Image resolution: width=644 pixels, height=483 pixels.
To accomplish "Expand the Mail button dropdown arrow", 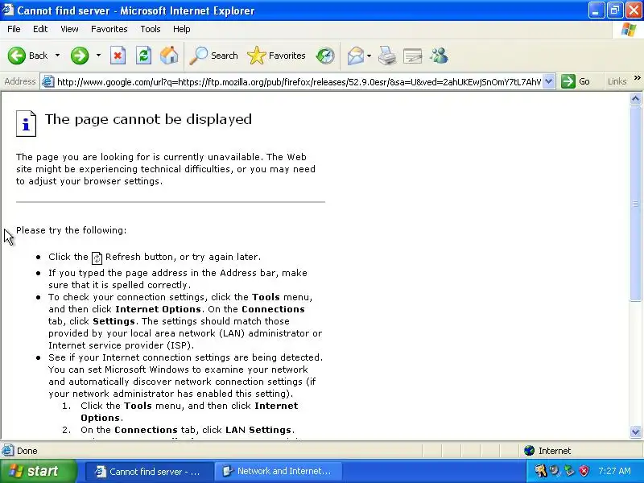I will [x=369, y=56].
